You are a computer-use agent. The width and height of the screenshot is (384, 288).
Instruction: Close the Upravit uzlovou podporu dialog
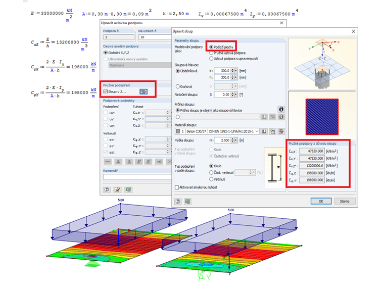[281, 23]
